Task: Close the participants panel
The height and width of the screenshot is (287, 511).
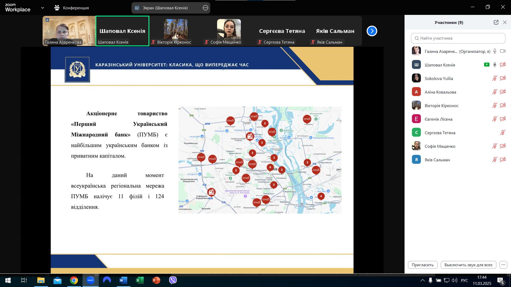Action: click(505, 23)
